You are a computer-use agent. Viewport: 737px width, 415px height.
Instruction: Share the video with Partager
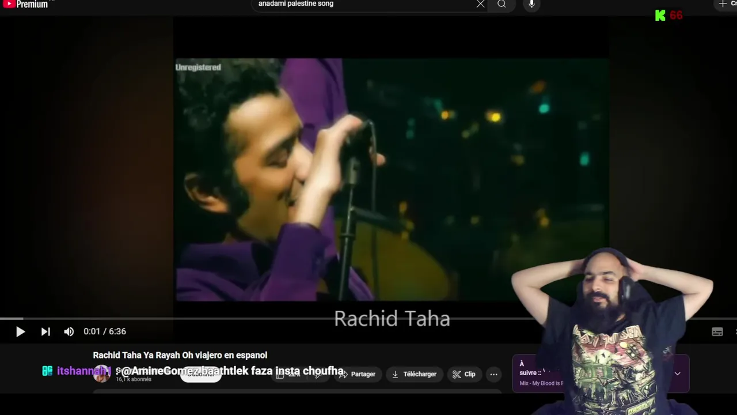pos(357,374)
